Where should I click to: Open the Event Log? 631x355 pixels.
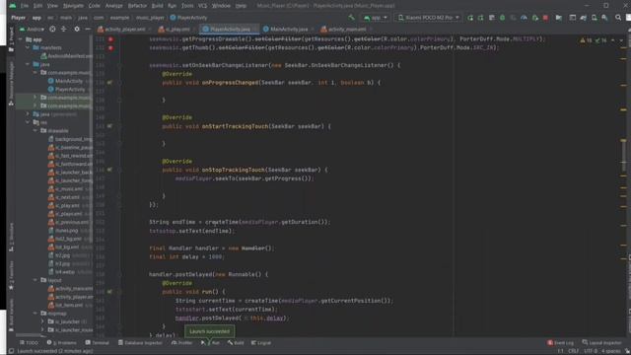coord(561,342)
